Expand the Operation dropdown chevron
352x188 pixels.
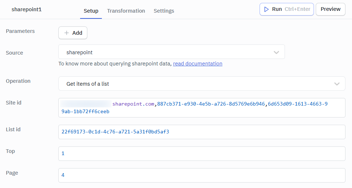pos(337,84)
